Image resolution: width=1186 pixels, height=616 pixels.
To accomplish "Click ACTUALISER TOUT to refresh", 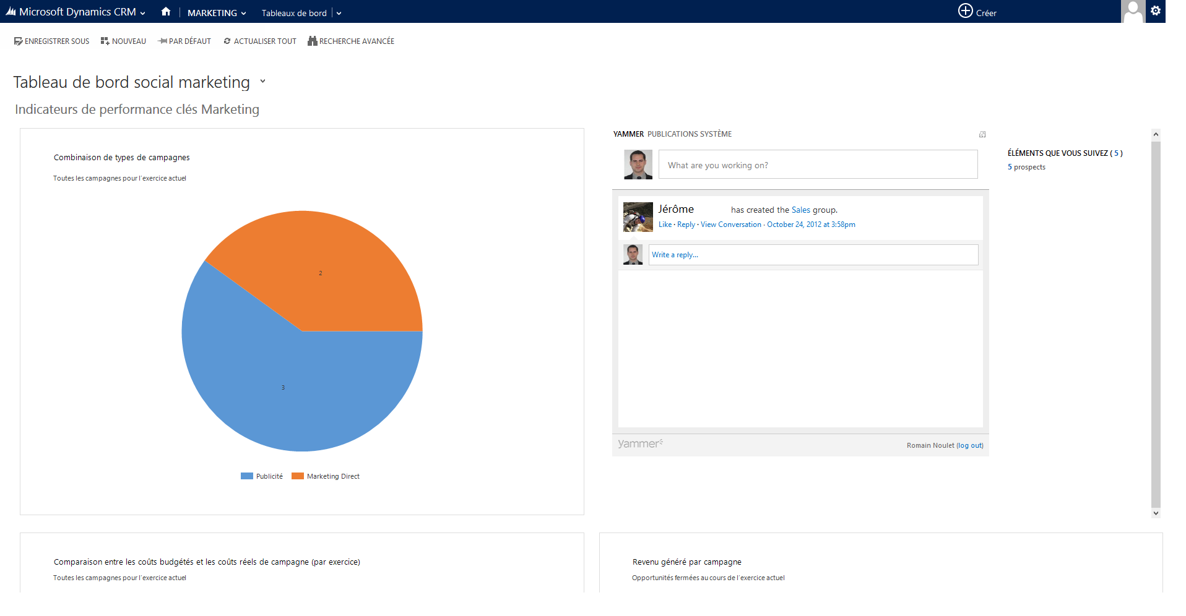I will [260, 41].
